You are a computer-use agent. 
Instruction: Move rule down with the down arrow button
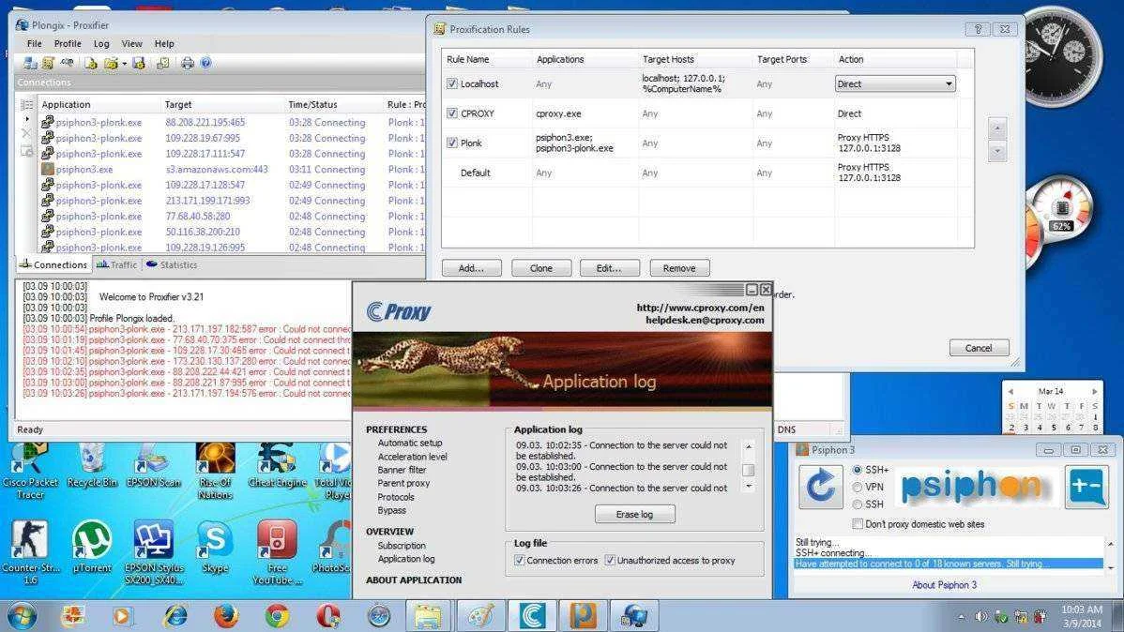997,152
